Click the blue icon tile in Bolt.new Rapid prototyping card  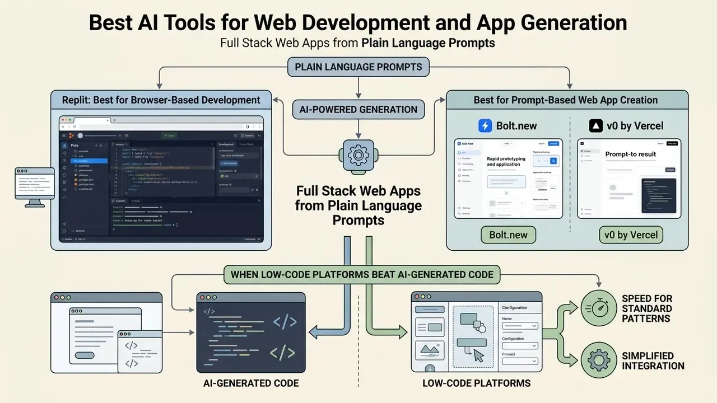553,161
